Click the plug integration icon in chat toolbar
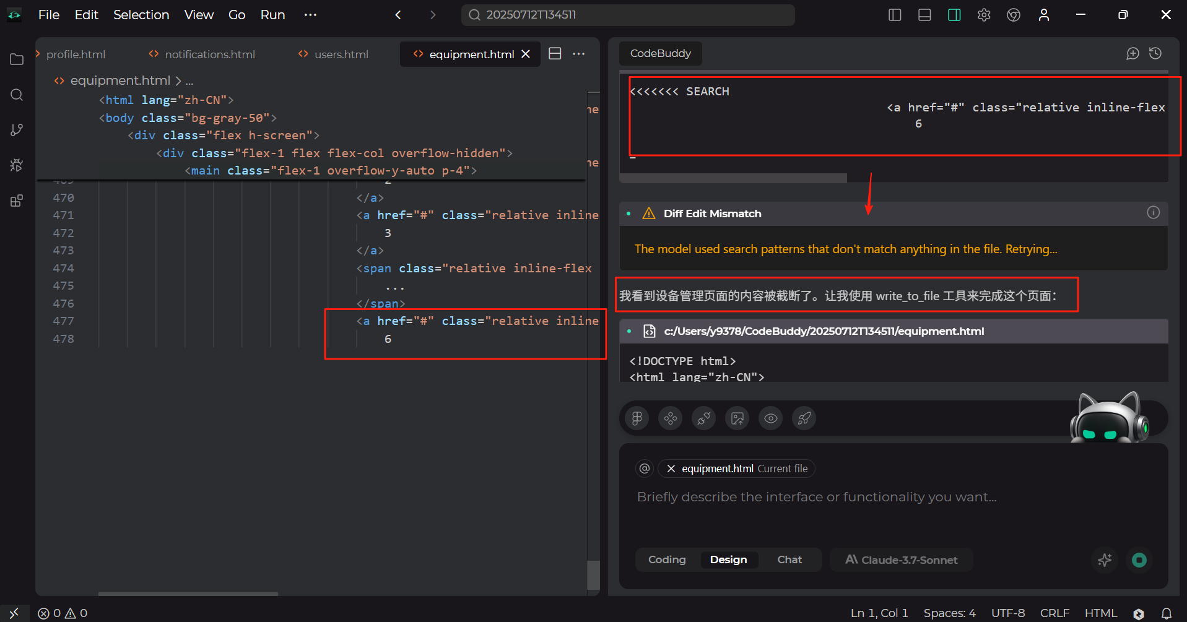1187x622 pixels. coord(704,418)
